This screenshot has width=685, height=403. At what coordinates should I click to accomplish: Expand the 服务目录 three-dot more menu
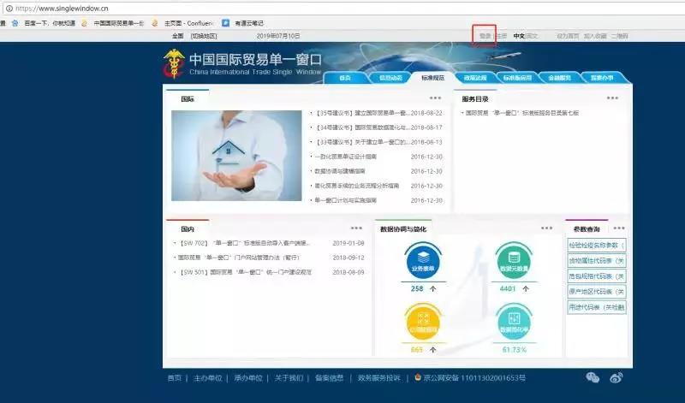(x=612, y=98)
